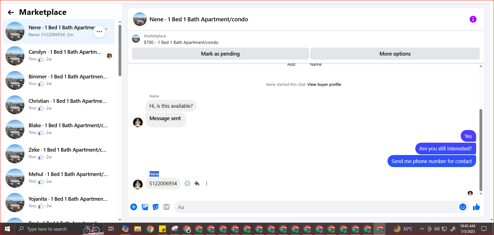This screenshot has width=494, height=235.
Task: Open Bimmer's apartment conversation
Action: (x=59, y=80)
